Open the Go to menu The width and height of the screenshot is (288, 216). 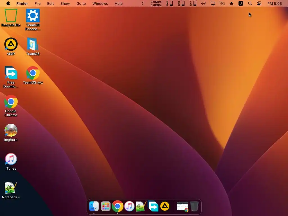pyautogui.click(x=81, y=3)
